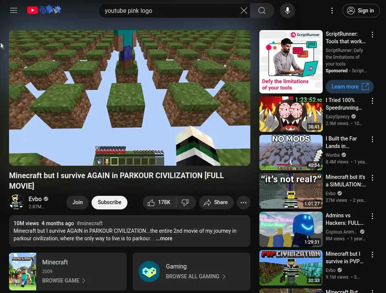386x293 pixels.
Task: Clear search text with X icon
Action: pyautogui.click(x=244, y=11)
